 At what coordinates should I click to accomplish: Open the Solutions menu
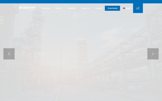tap(72, 8)
